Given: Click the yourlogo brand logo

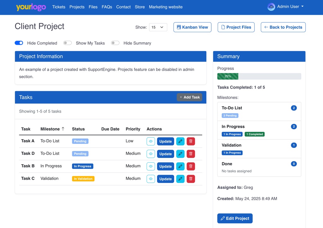Looking at the screenshot, I should (31, 7).
